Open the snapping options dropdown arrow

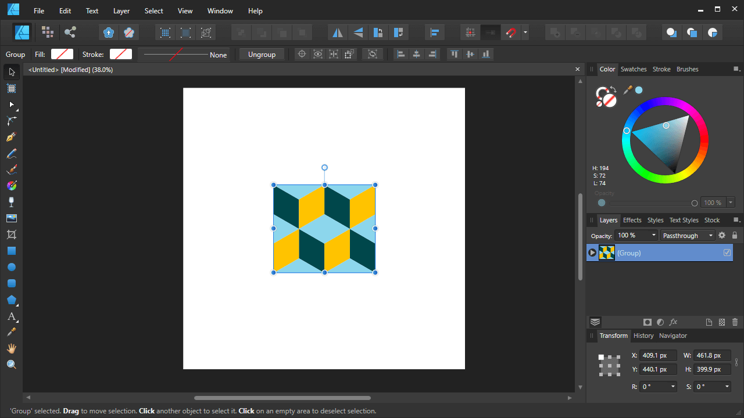click(525, 33)
